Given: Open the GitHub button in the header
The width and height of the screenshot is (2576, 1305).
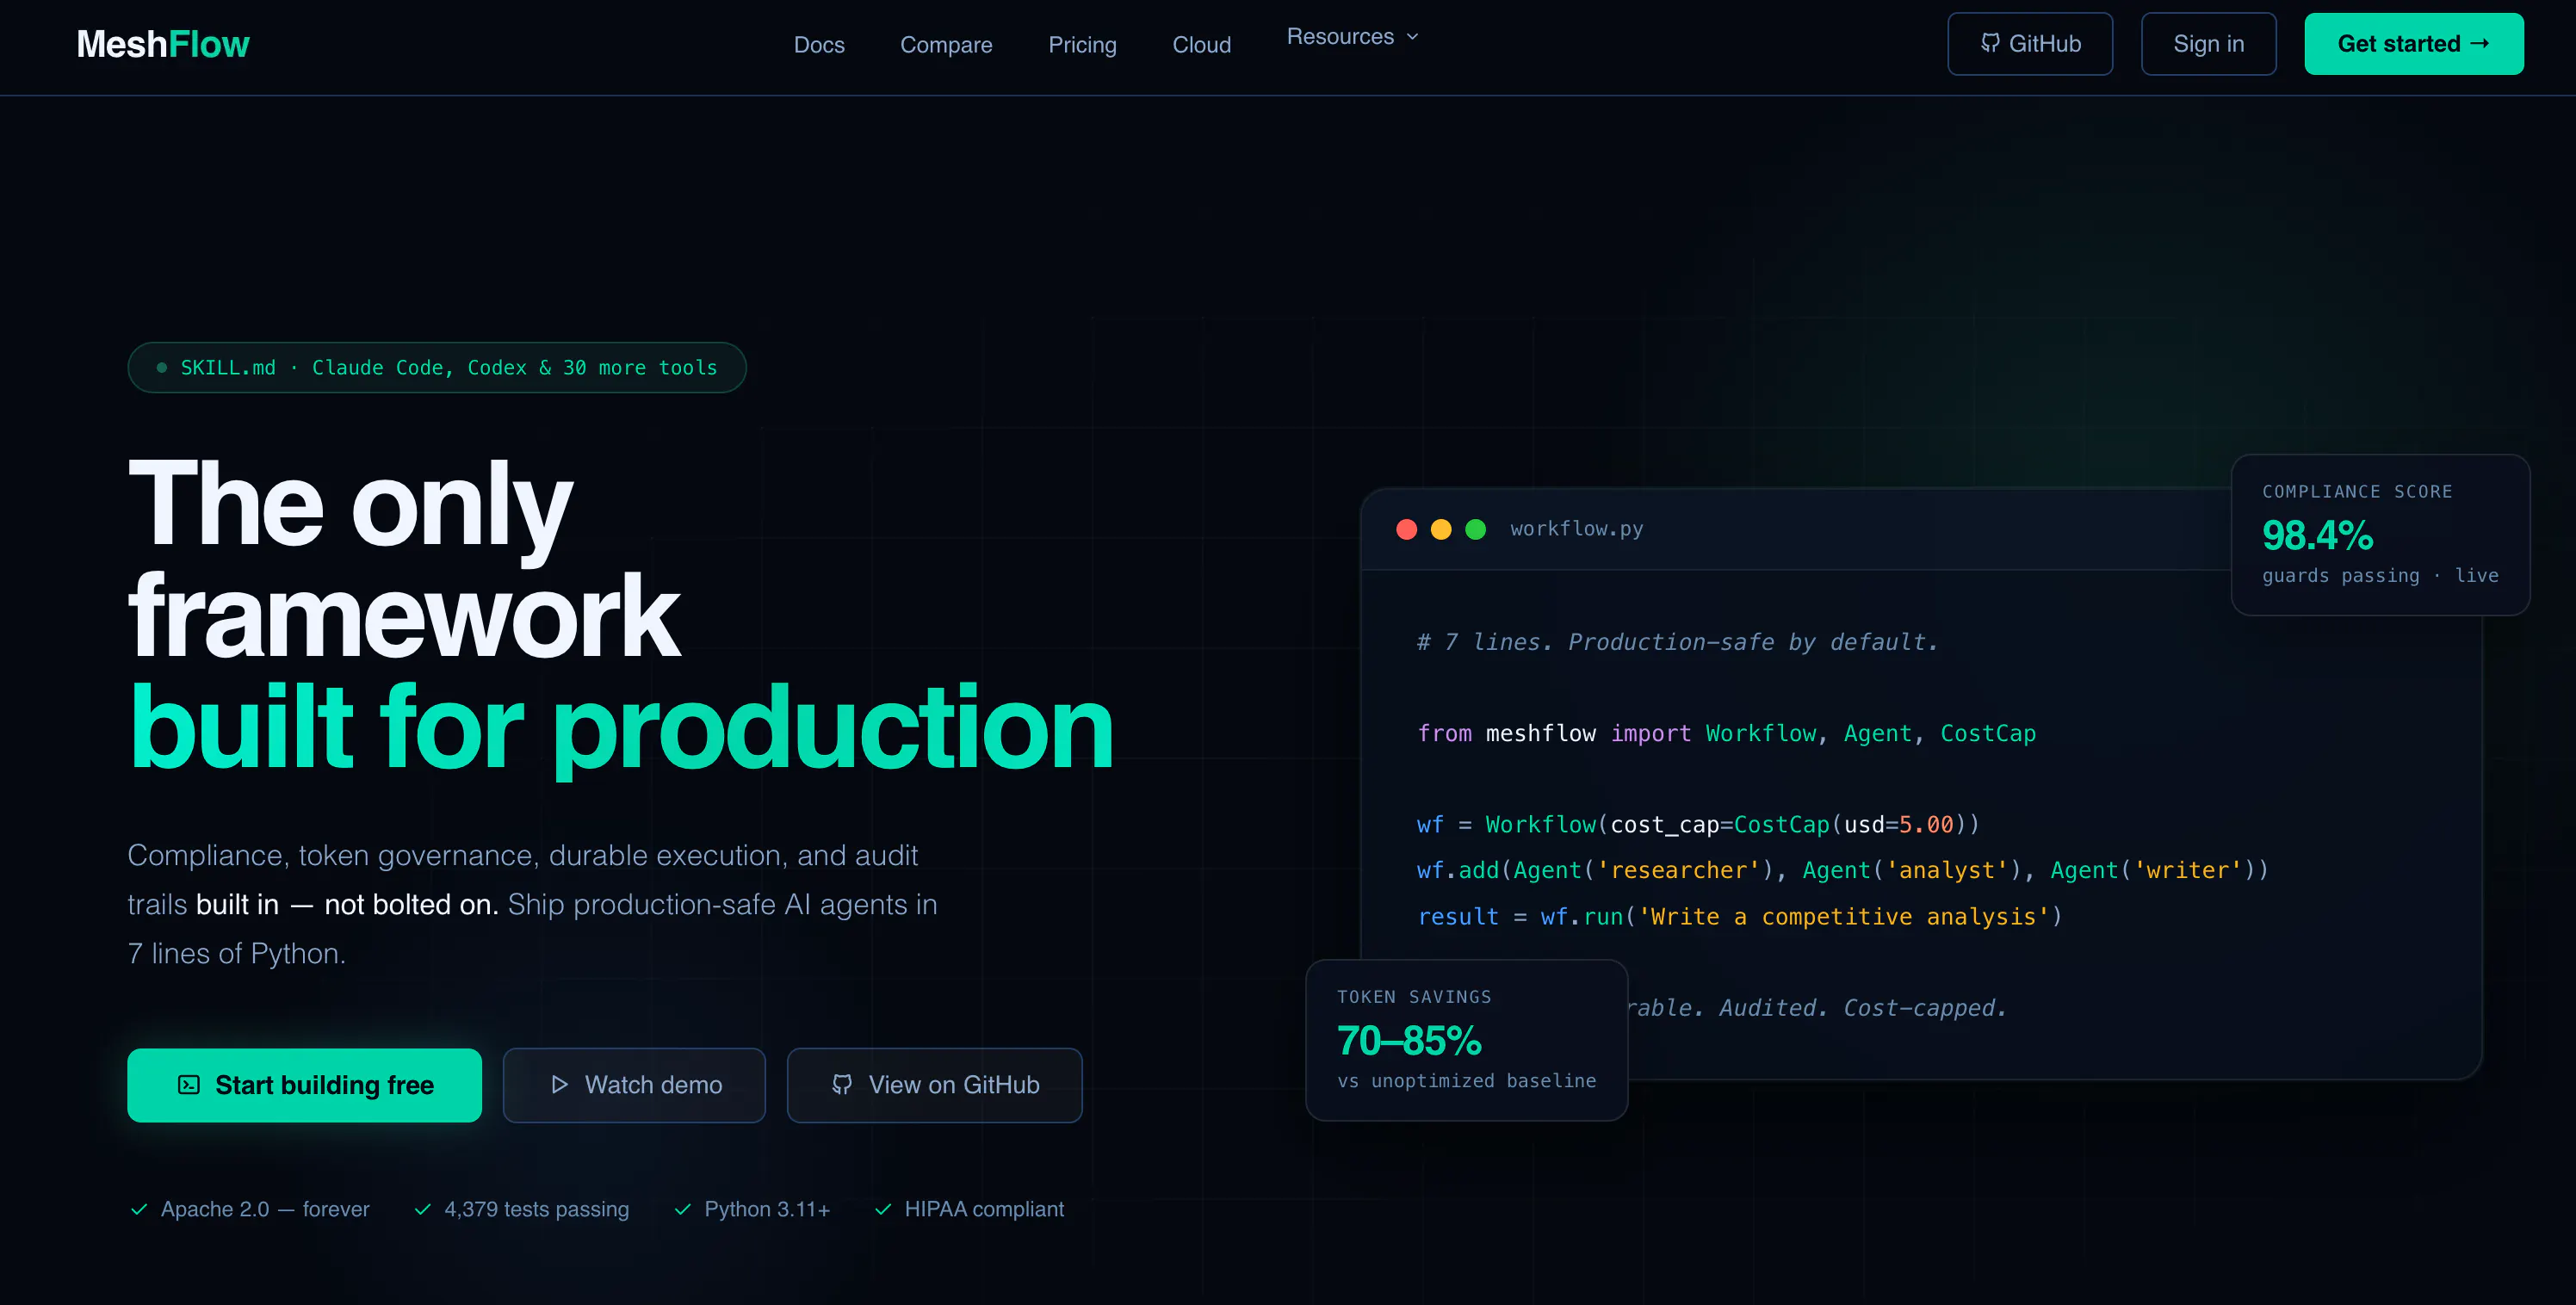Looking at the screenshot, I should [2030, 44].
